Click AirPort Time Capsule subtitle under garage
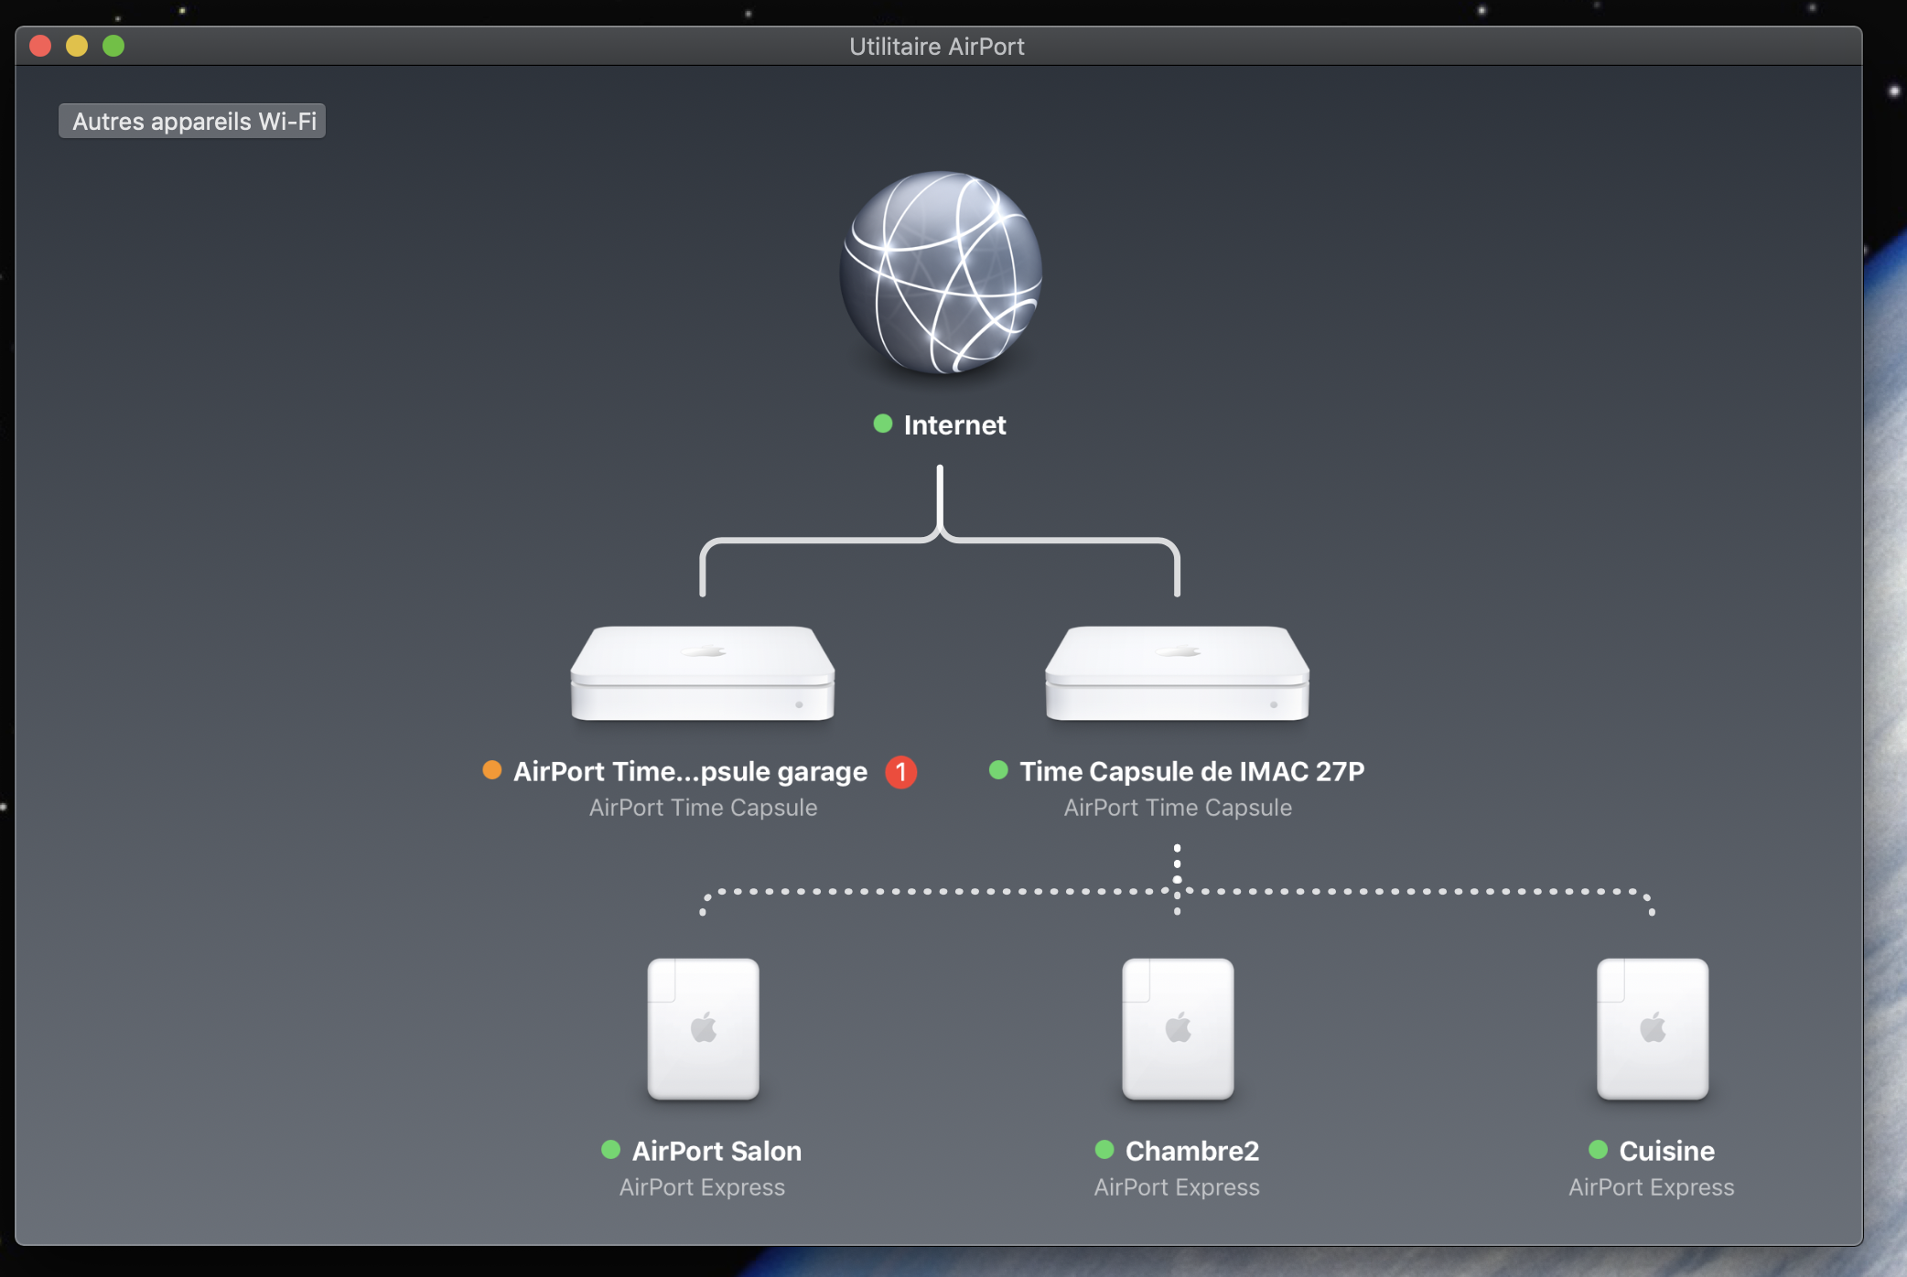The height and width of the screenshot is (1277, 1907). [x=703, y=808]
